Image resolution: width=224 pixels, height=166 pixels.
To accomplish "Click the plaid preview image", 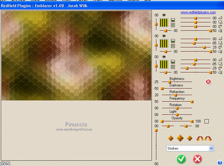I will [76, 56].
